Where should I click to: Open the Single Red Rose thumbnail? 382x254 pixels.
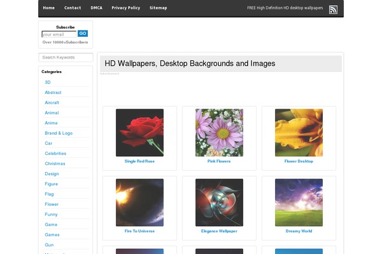139,133
